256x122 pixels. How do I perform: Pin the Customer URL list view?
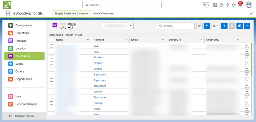[x=73, y=28]
